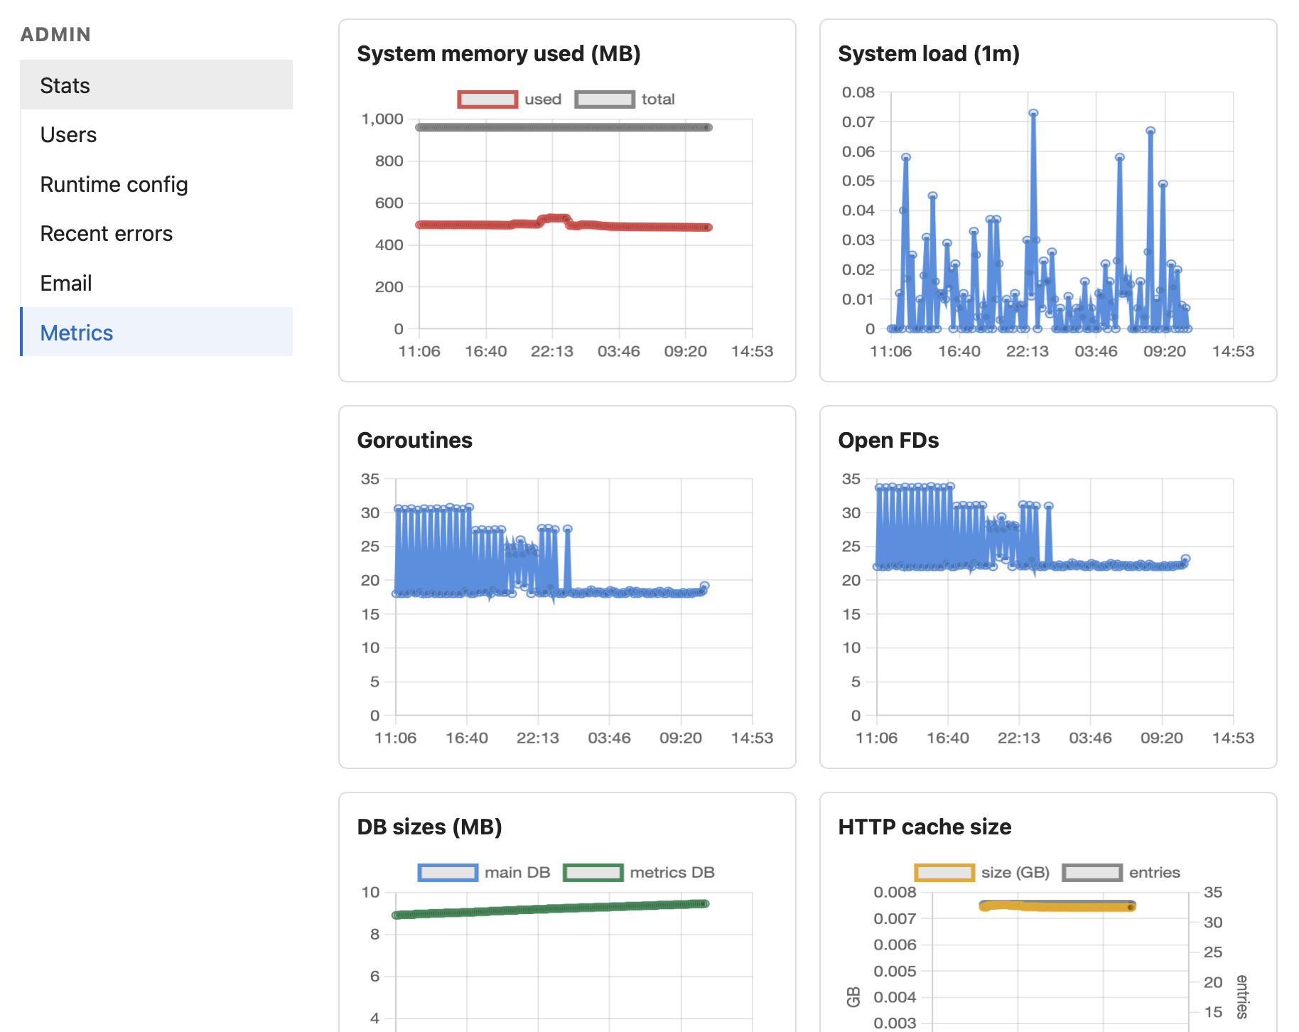Open the Users admin page
This screenshot has width=1299, height=1032.
point(156,134)
